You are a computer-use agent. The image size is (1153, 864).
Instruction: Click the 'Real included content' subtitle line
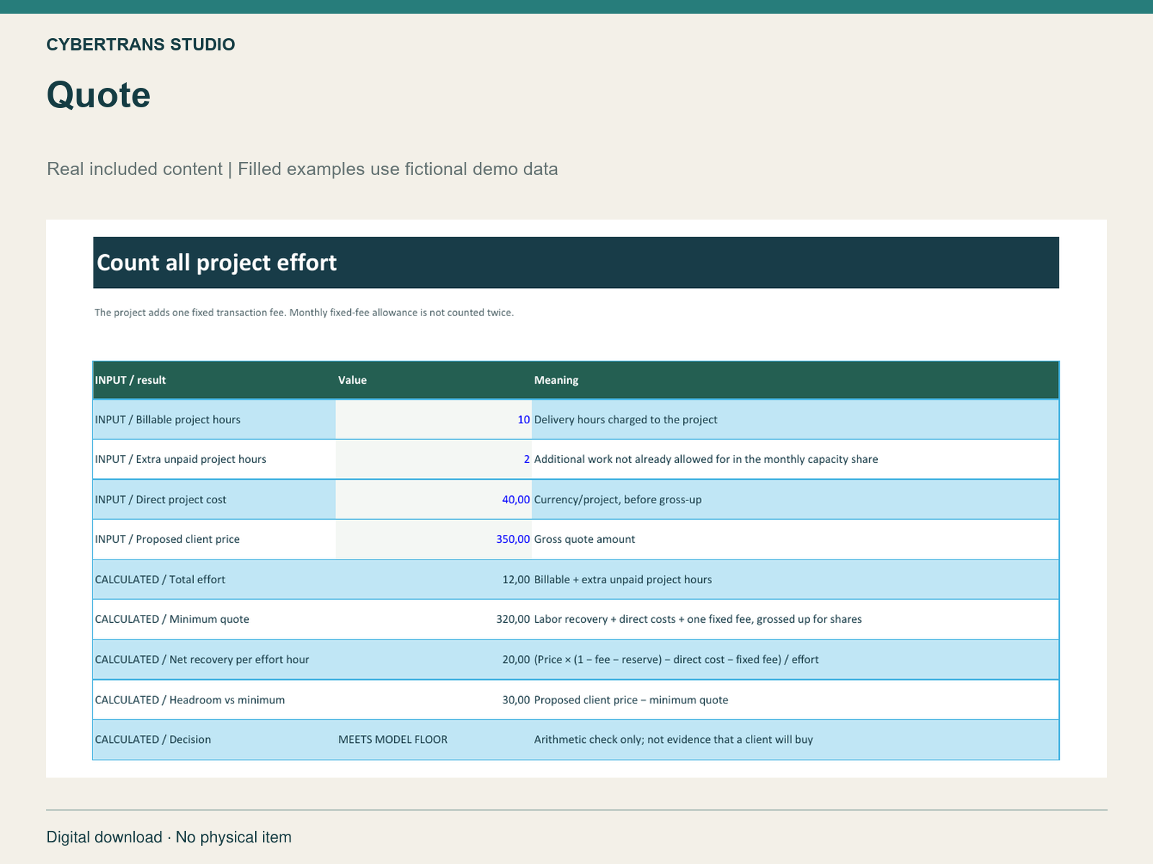[x=303, y=169]
